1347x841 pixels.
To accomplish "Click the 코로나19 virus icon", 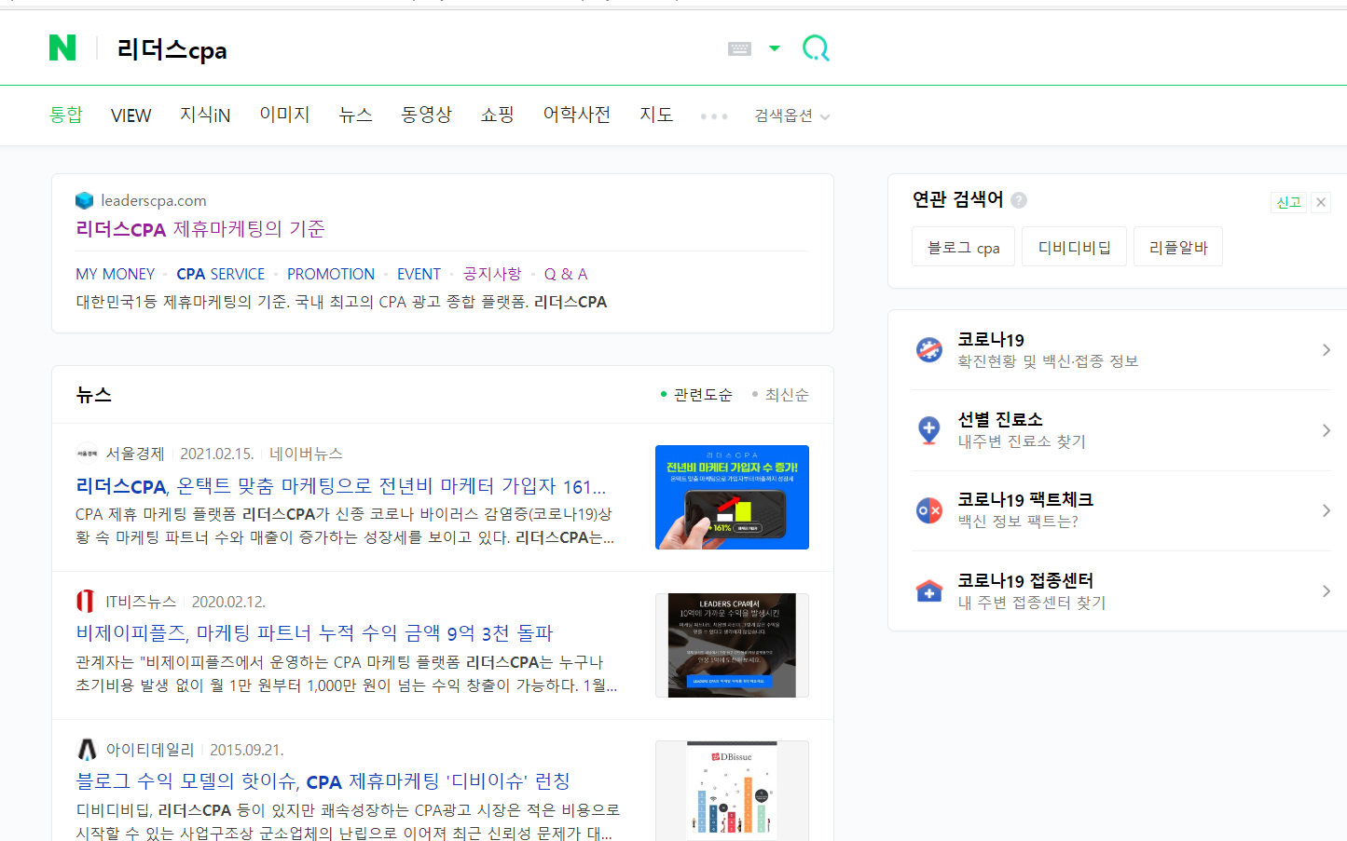I will click(x=929, y=350).
